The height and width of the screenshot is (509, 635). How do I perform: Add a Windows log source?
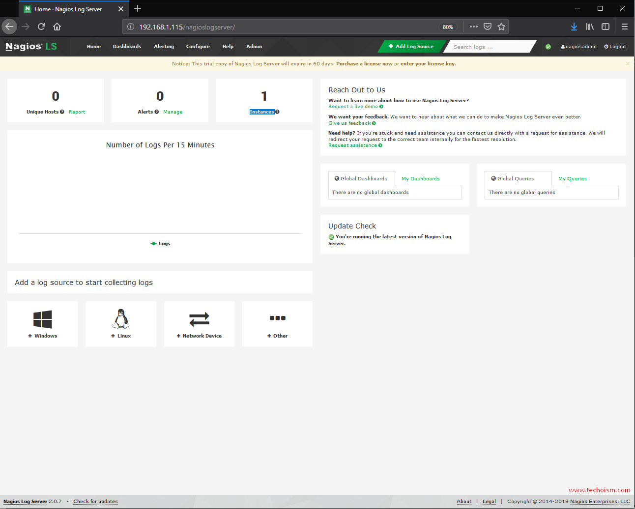tap(42, 324)
